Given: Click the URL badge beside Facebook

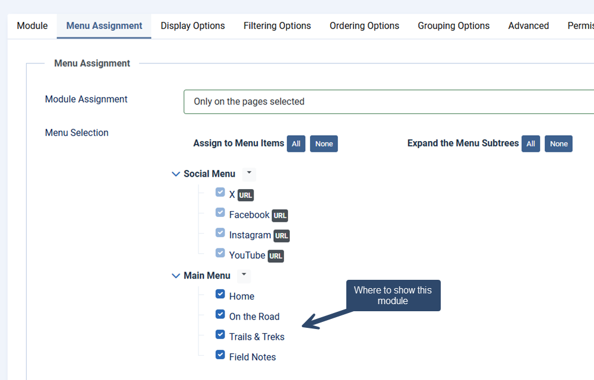Looking at the screenshot, I should coord(280,216).
